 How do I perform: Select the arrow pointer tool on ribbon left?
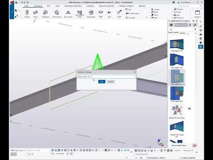coord(16,11)
